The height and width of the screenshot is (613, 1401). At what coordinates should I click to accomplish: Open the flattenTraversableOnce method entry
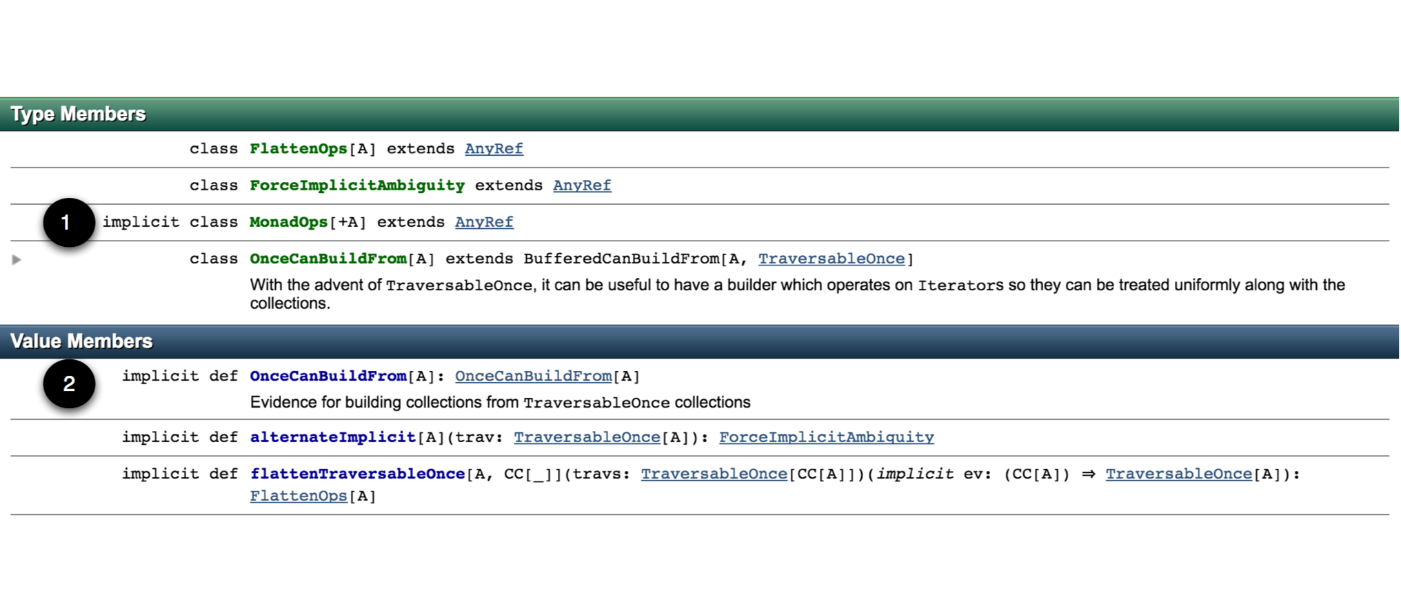point(357,474)
